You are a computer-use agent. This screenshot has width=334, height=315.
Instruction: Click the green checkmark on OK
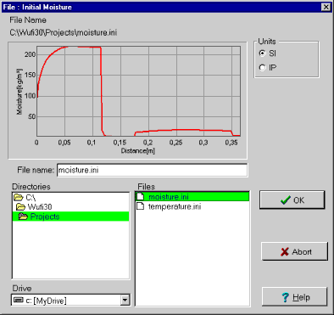pyautogui.click(x=286, y=200)
